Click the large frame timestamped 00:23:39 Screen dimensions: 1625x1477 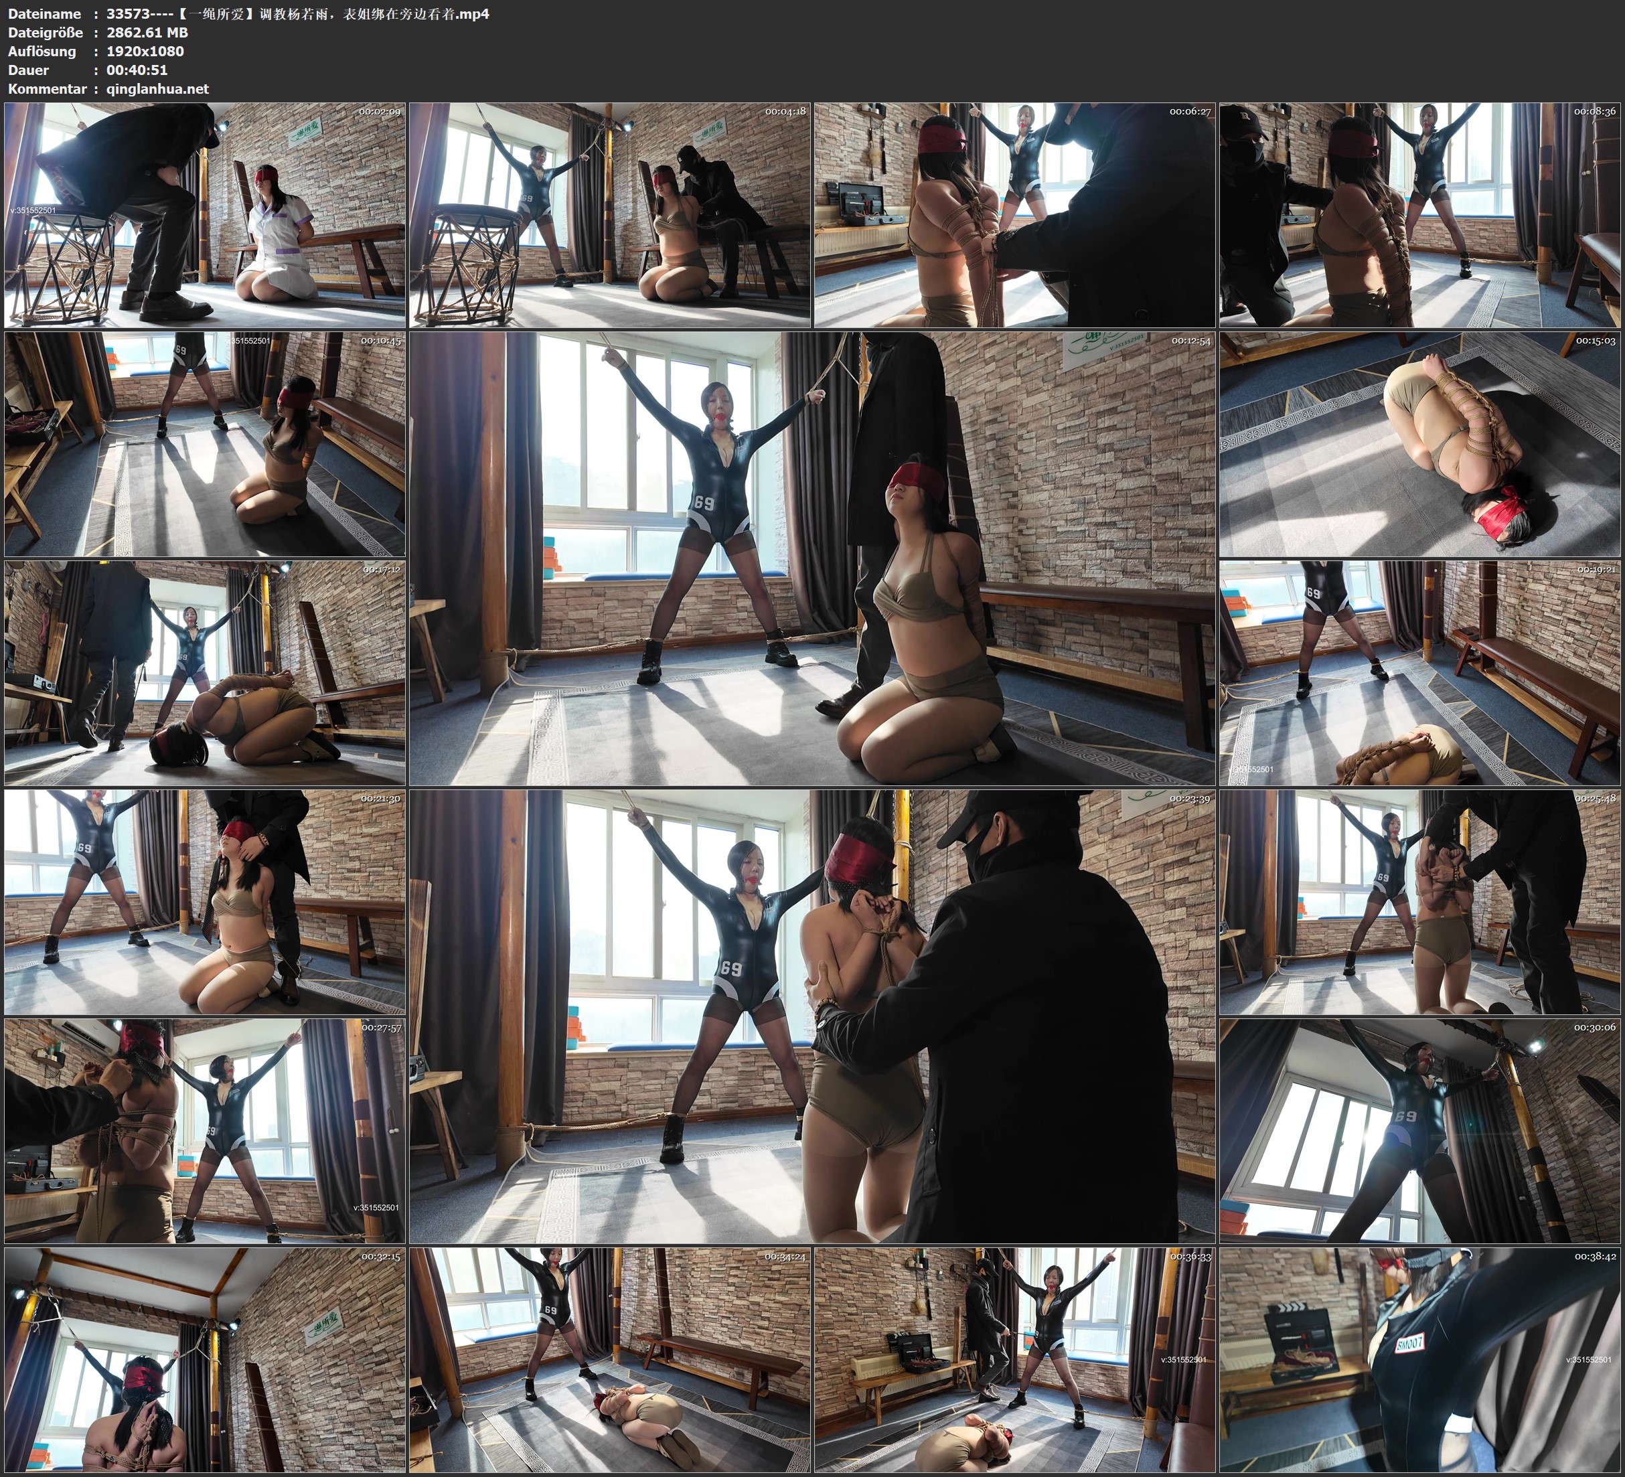(811, 1016)
